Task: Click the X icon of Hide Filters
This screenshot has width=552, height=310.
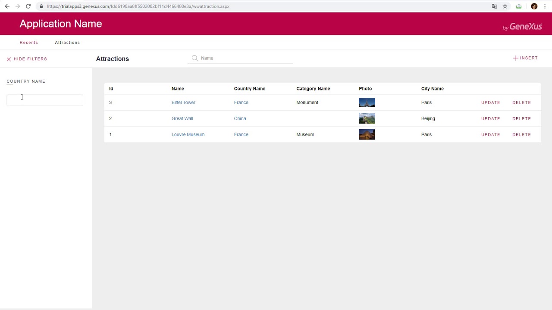Action: [x=9, y=59]
